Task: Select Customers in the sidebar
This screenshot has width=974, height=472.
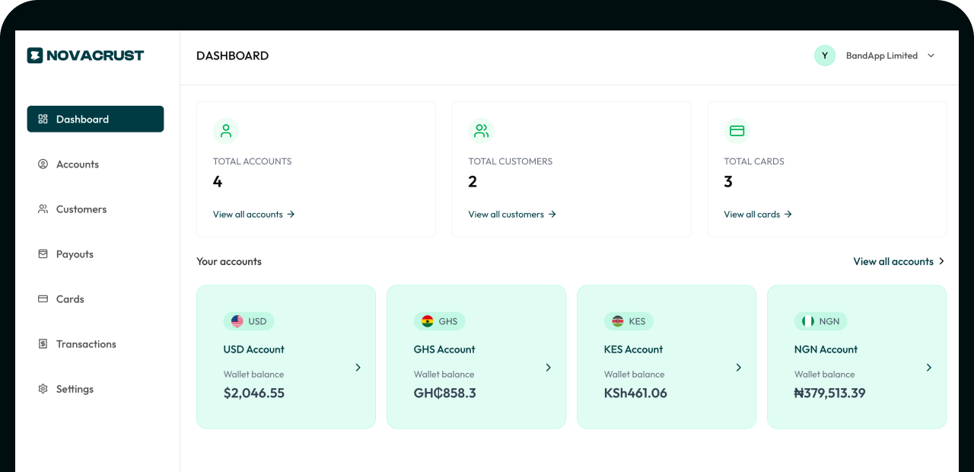Action: click(81, 209)
